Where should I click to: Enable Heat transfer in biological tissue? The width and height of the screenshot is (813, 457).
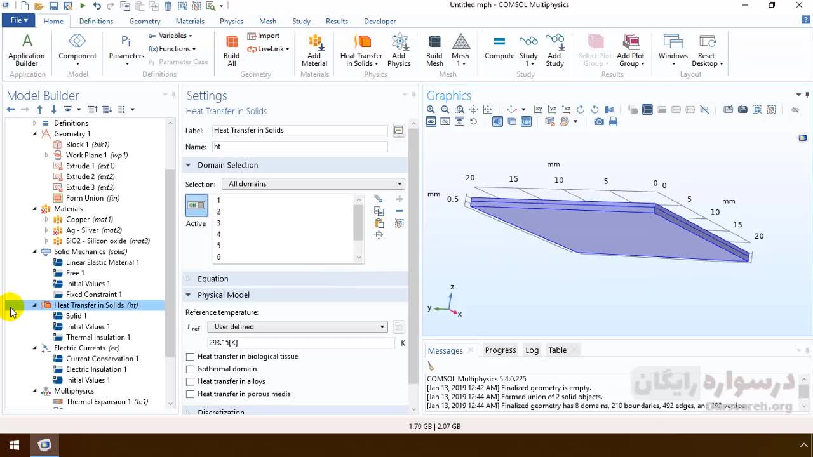coord(190,357)
